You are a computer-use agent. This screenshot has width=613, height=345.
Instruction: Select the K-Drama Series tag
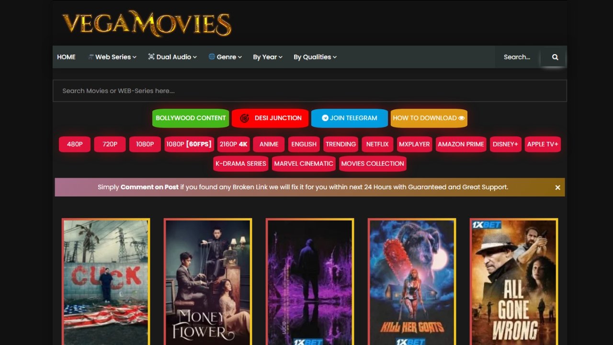(x=240, y=163)
